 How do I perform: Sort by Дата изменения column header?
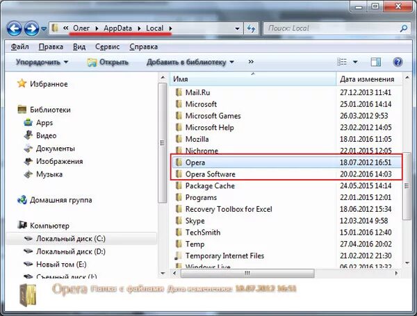tap(369, 79)
